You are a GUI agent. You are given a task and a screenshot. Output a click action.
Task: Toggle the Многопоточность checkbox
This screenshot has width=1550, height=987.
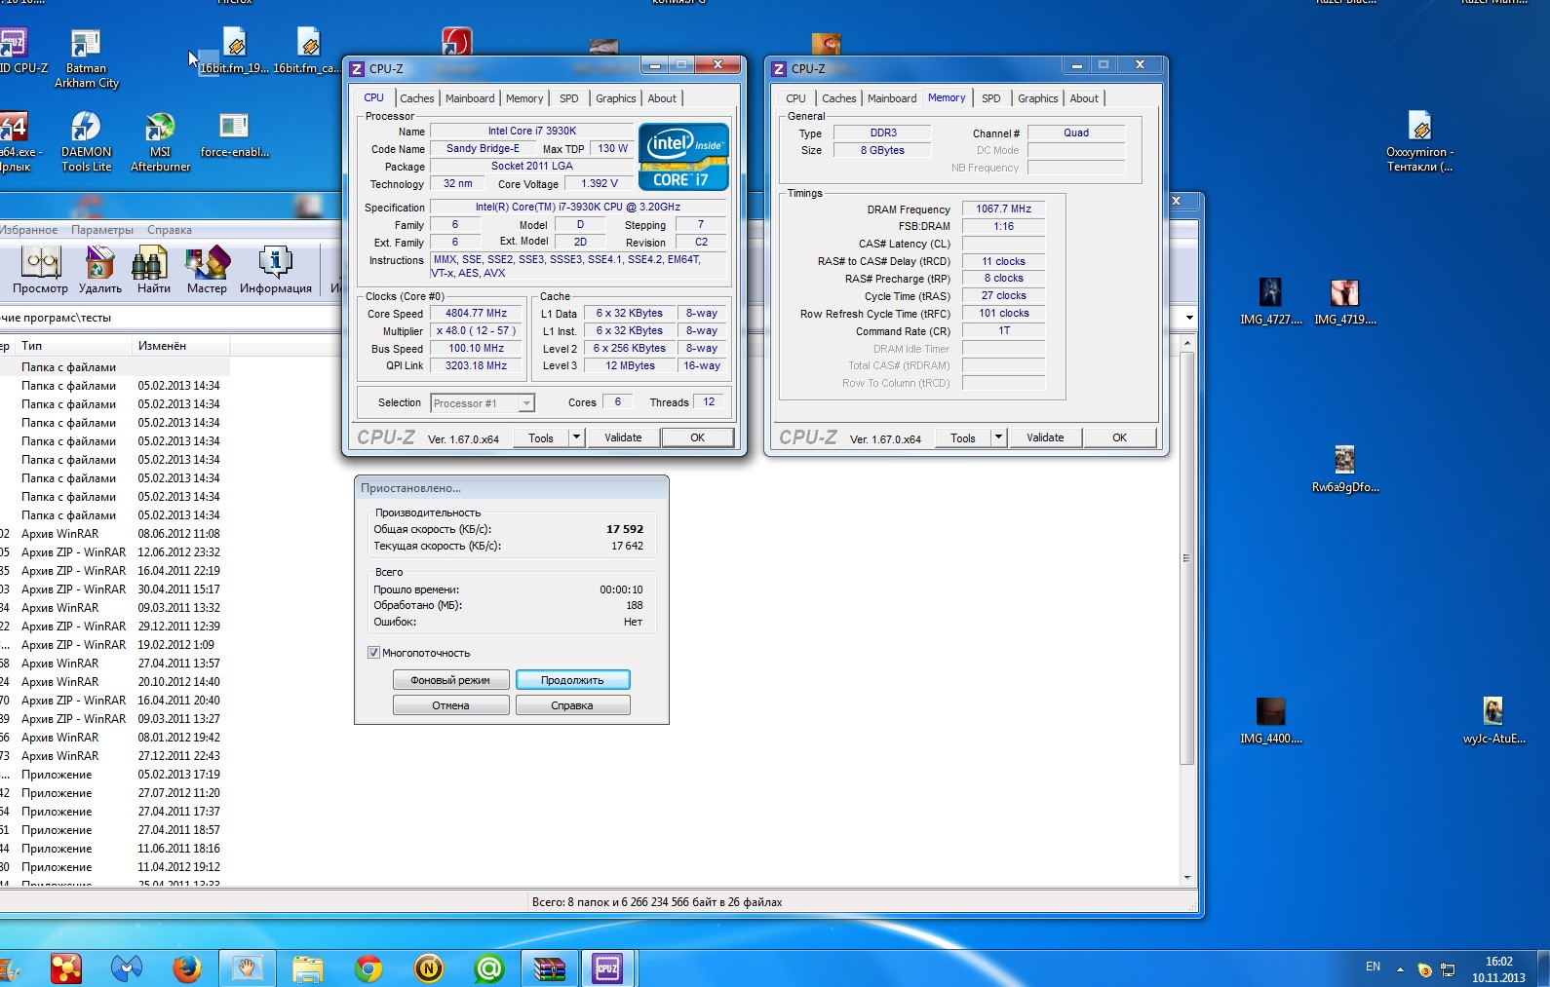(373, 653)
